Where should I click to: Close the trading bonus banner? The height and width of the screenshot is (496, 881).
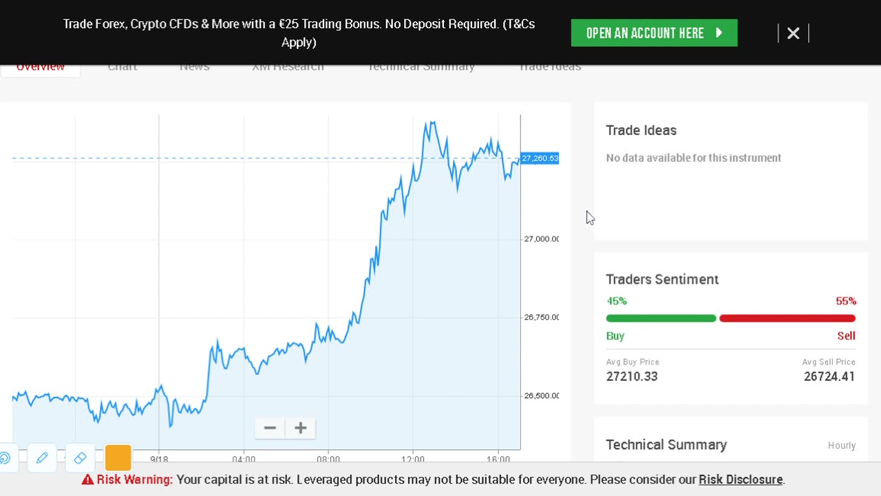point(793,33)
